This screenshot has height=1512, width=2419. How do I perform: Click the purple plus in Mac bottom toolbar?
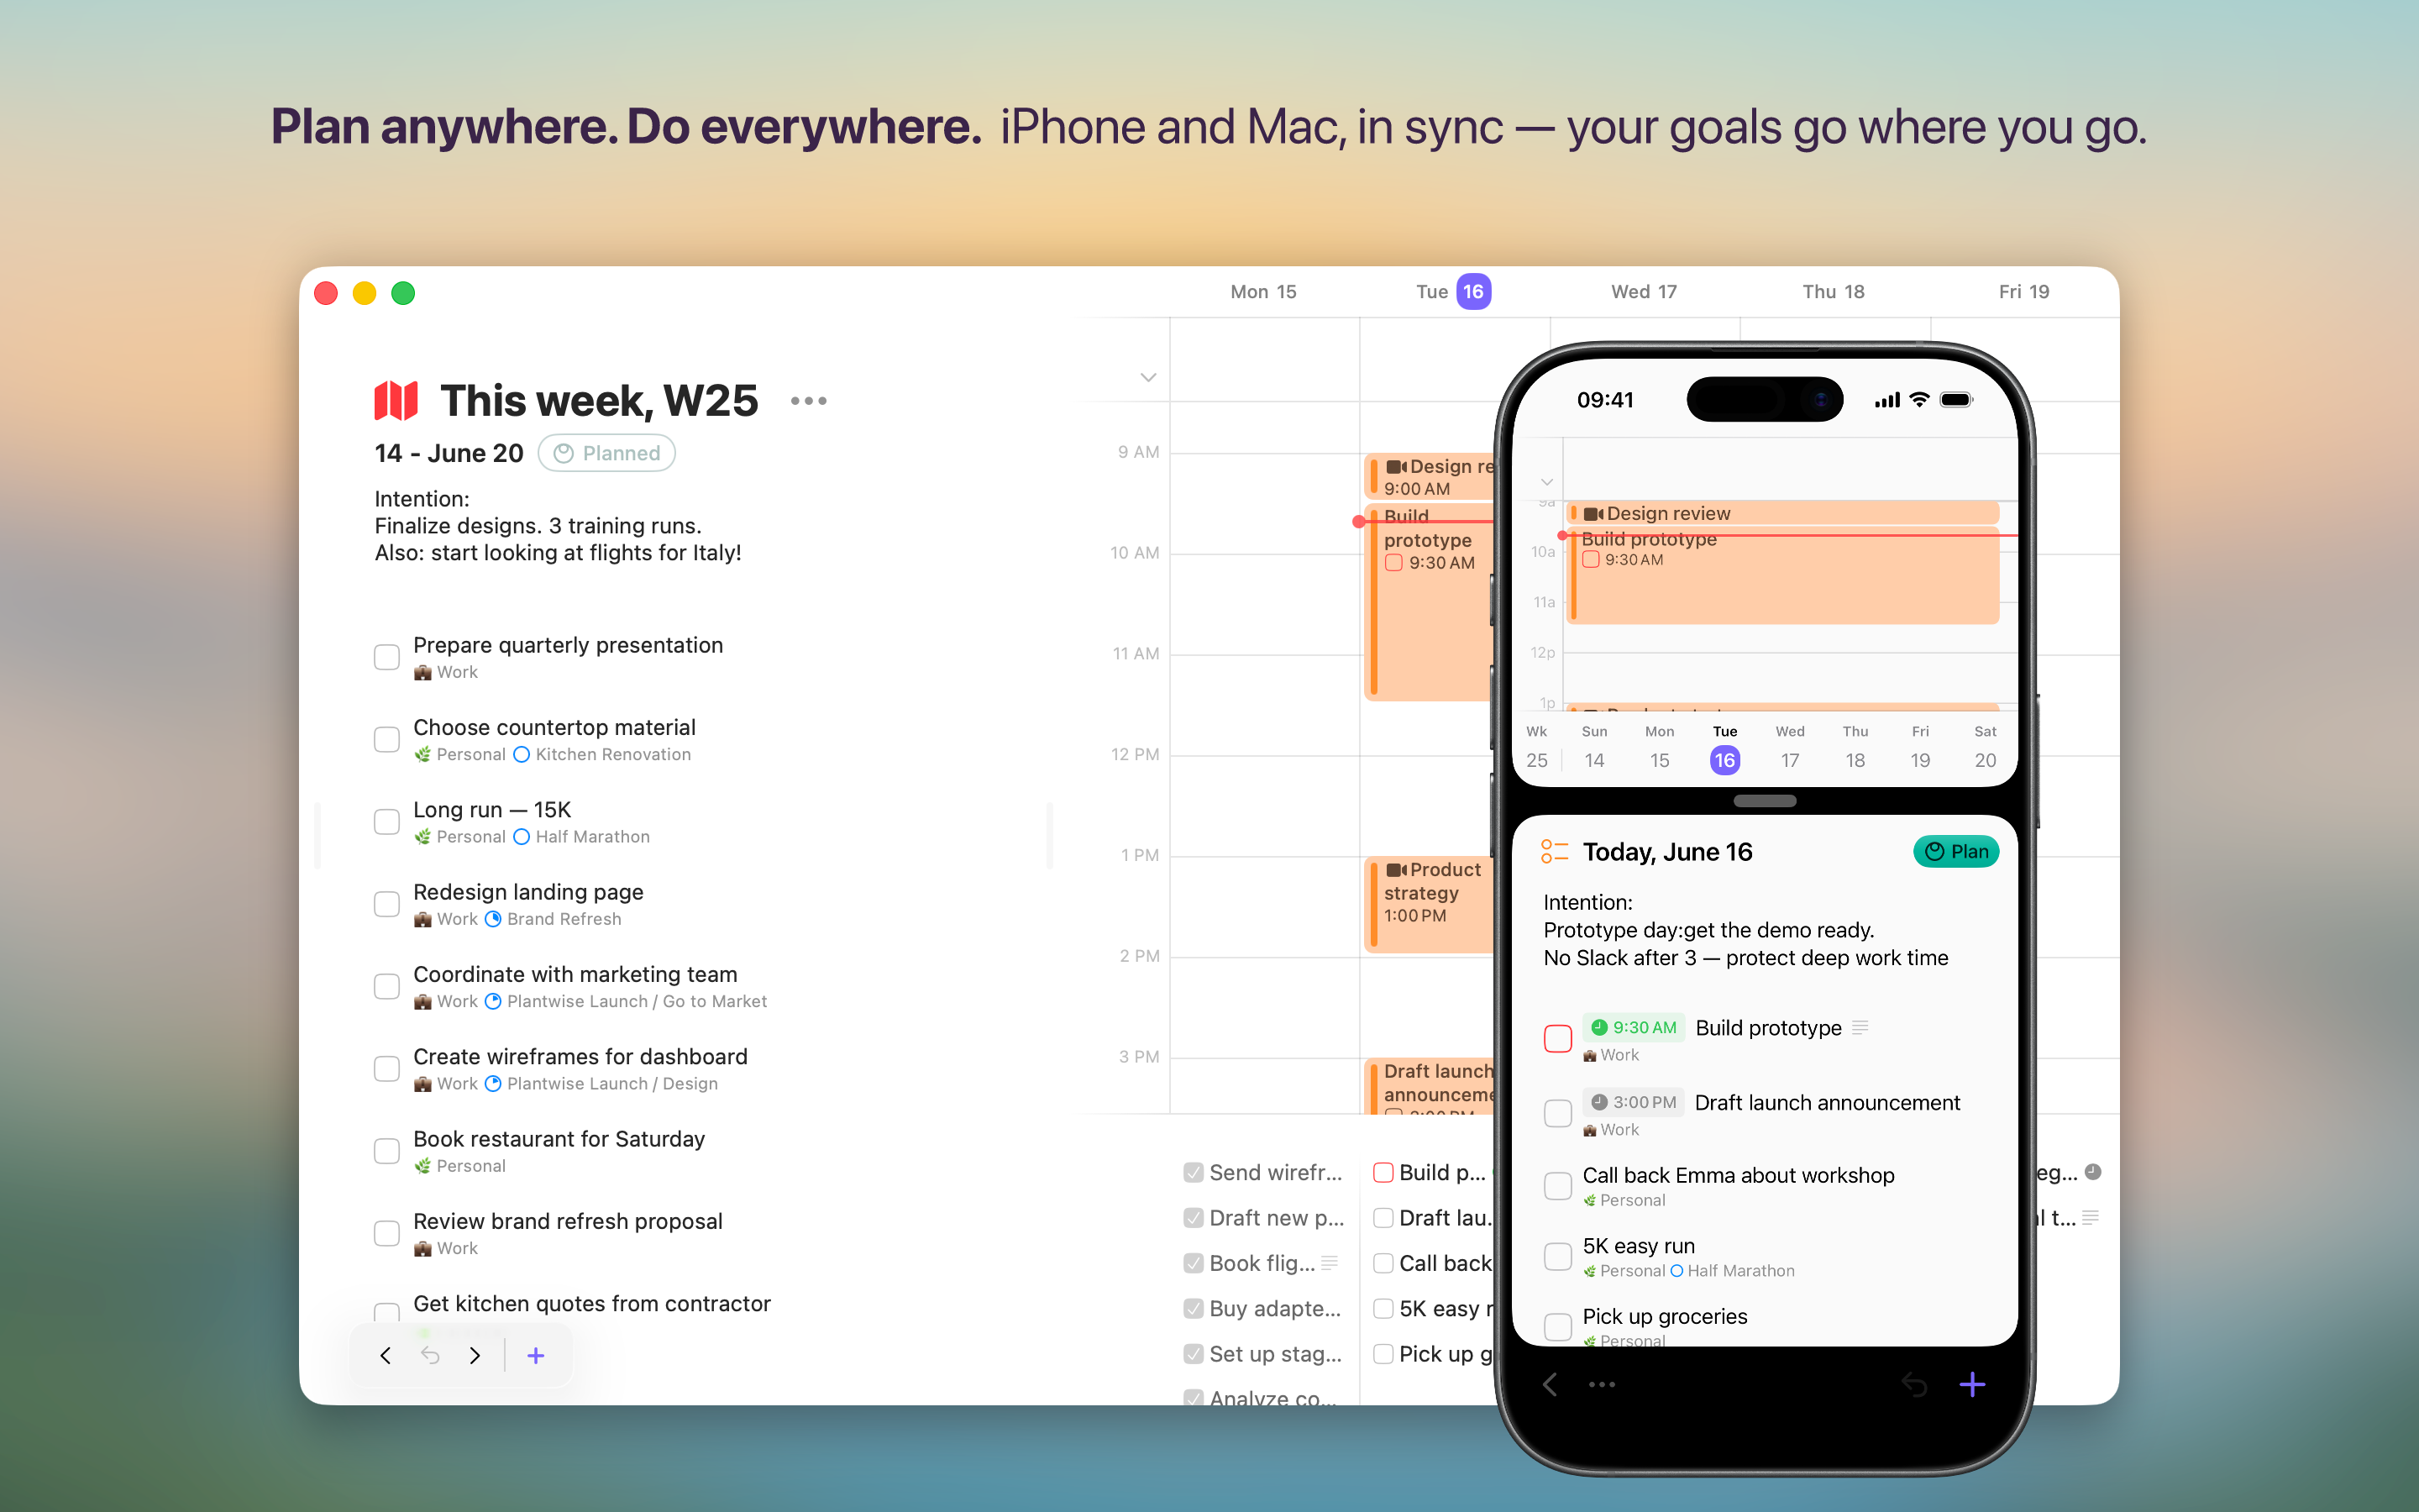point(536,1355)
